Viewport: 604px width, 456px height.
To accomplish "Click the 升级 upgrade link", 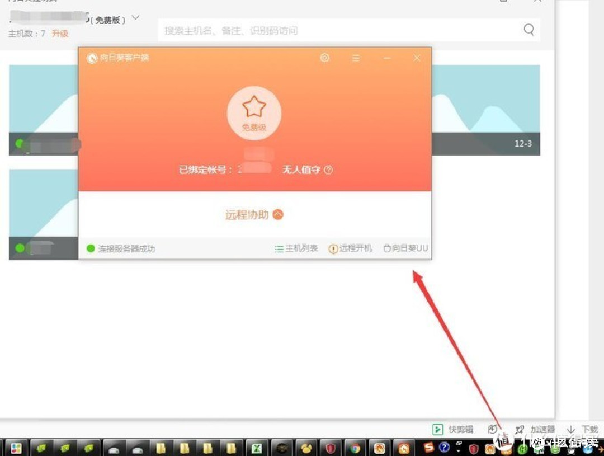I will (x=60, y=34).
